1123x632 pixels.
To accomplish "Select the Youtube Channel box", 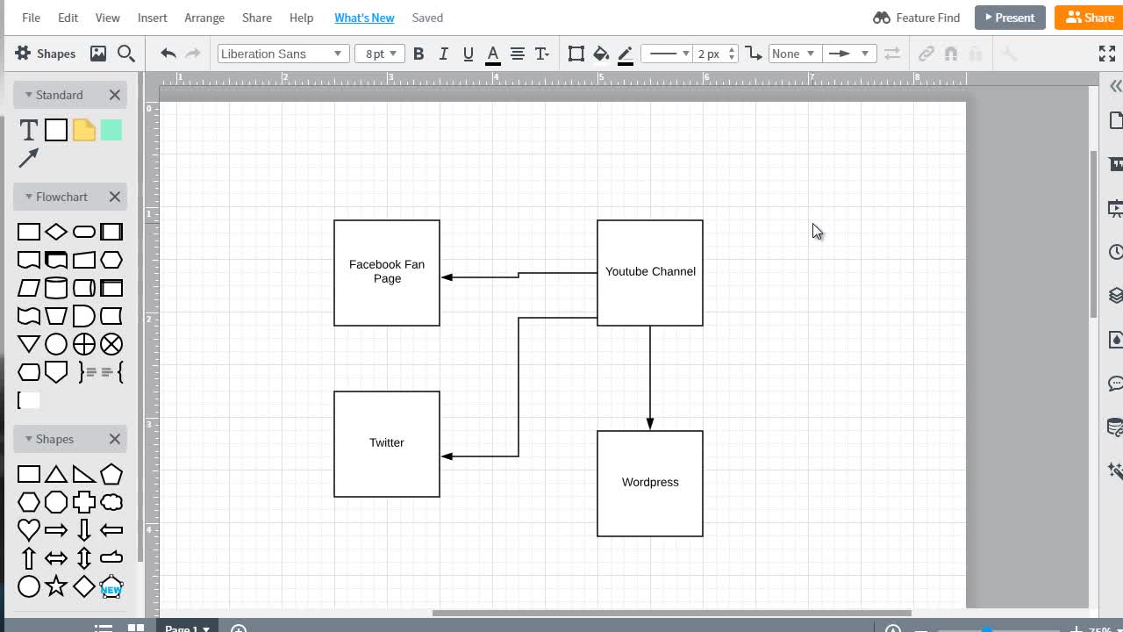I will (x=650, y=273).
